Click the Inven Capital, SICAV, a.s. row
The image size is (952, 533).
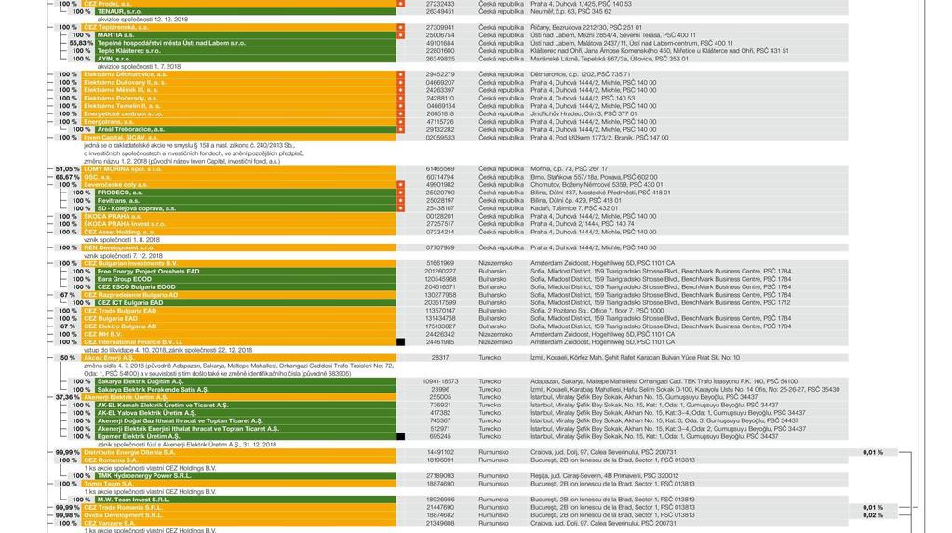pos(239,138)
